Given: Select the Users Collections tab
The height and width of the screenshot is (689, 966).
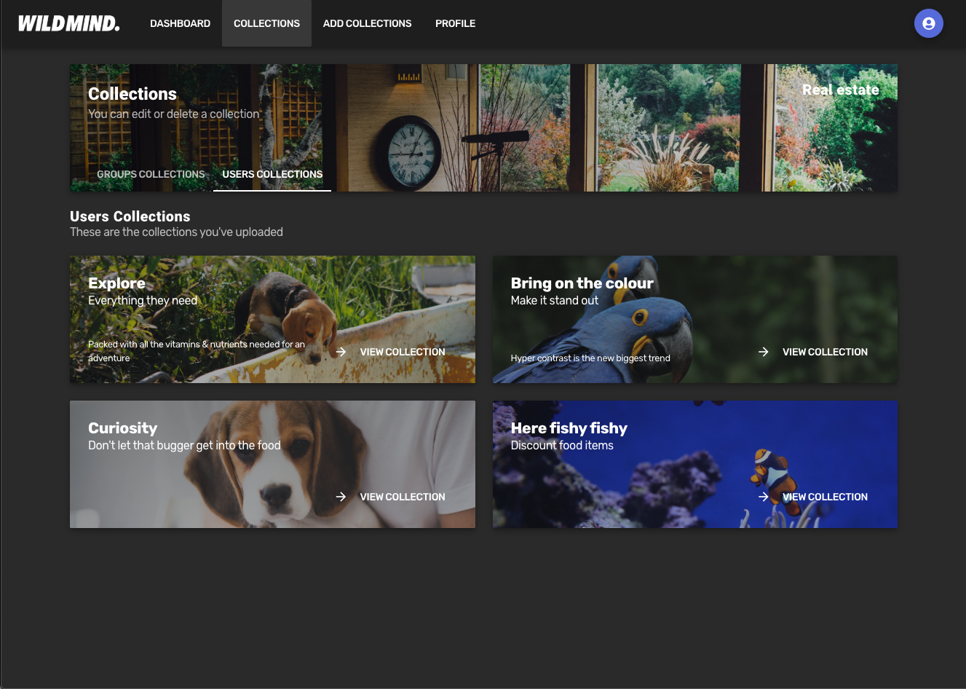Looking at the screenshot, I should (x=272, y=174).
